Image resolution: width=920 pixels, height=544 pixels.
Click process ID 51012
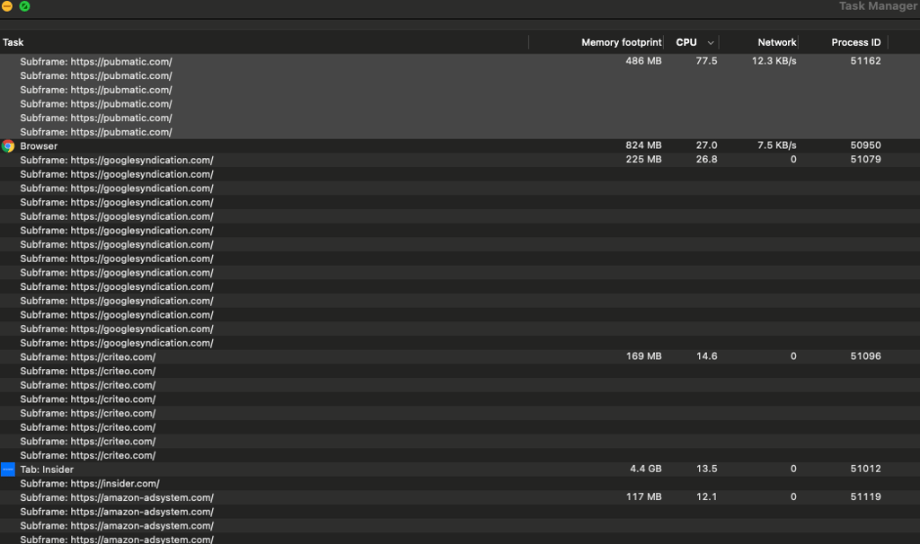point(865,469)
